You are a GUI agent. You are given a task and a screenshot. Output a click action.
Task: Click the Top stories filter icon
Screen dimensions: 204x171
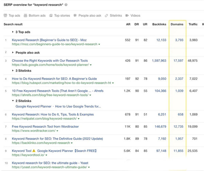point(51,16)
